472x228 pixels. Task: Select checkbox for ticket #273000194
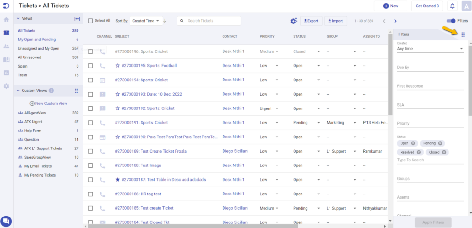[x=90, y=80]
